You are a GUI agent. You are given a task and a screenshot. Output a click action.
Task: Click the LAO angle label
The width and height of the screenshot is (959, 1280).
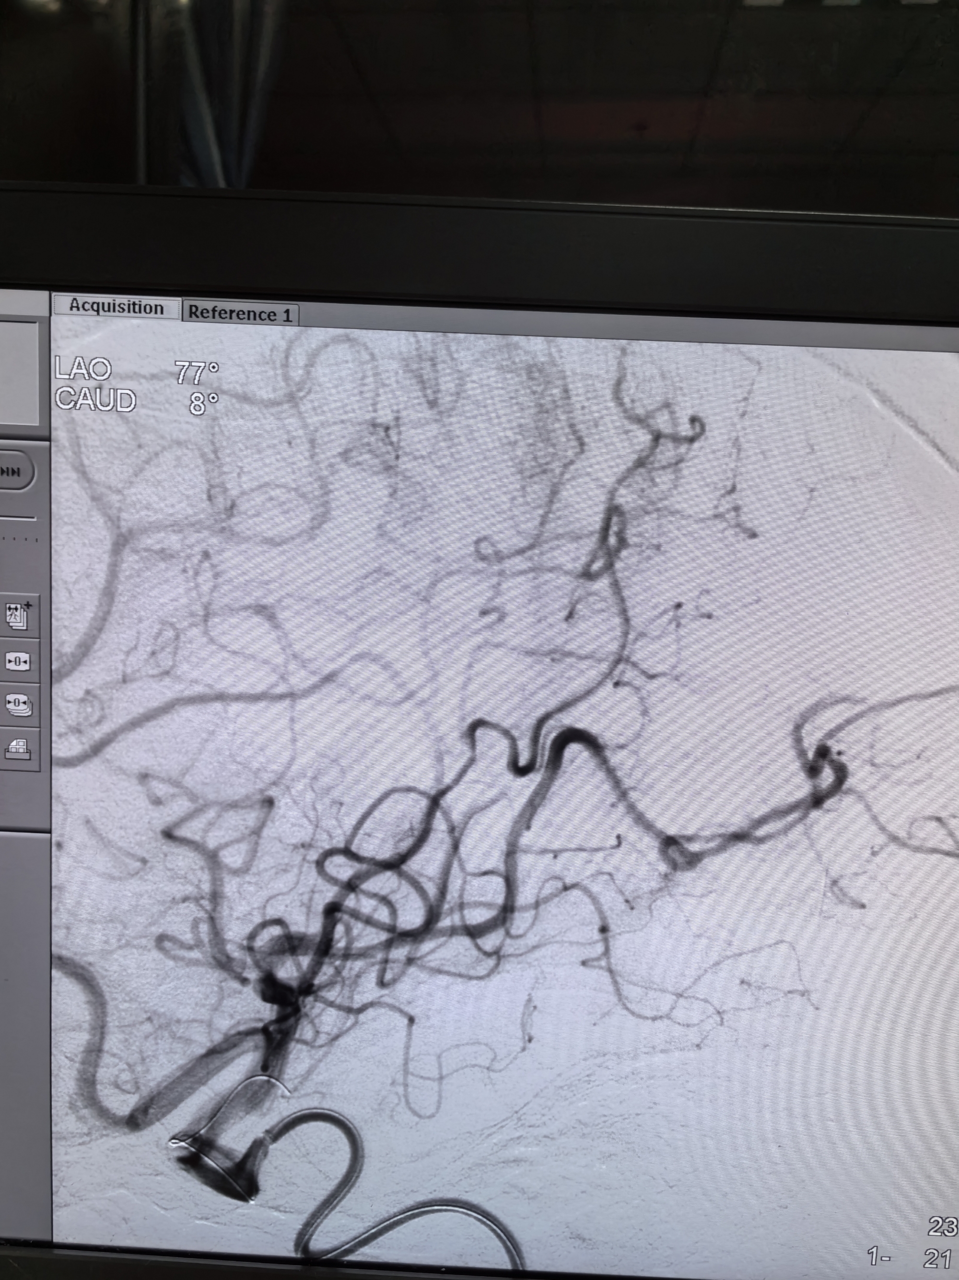[x=82, y=369]
